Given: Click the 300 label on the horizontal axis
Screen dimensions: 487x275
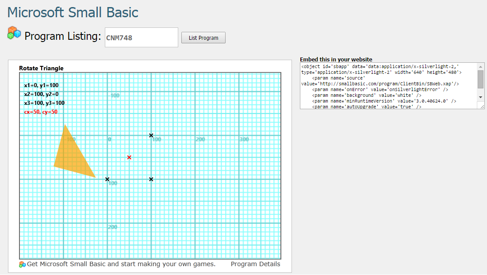Looking at the screenshot, I should [244, 139].
